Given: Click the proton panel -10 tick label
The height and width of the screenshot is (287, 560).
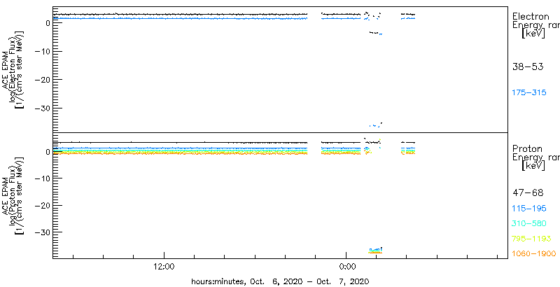Looking at the screenshot, I should coord(42,178).
